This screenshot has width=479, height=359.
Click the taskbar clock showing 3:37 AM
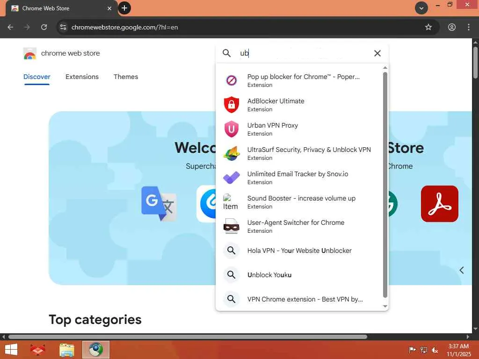pos(458,350)
